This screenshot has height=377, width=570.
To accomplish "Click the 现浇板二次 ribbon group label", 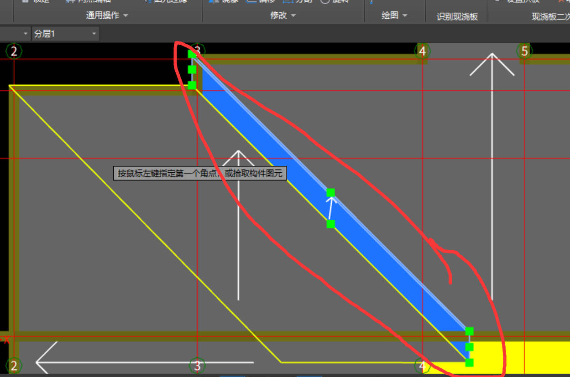I will pos(551,17).
